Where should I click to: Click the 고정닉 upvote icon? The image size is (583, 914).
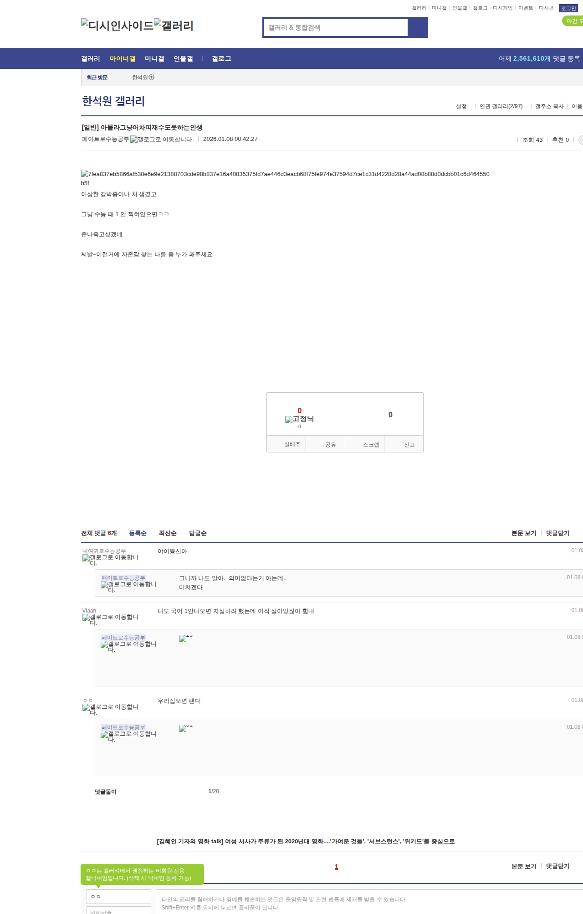[x=299, y=419]
